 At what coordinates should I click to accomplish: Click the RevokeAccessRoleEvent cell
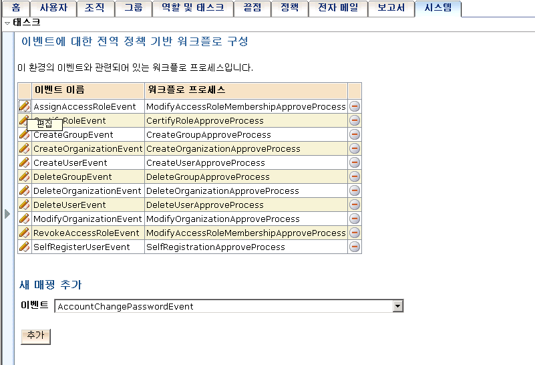(x=88, y=233)
